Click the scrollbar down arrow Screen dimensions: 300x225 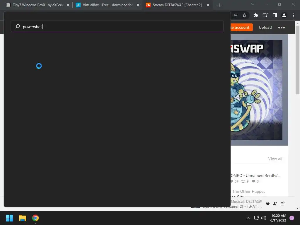(297, 208)
